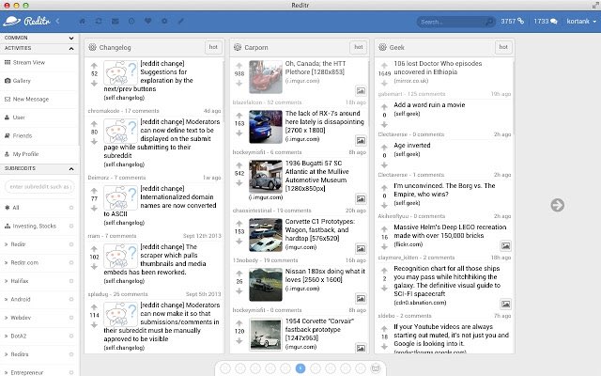Open 'Internationalized domain names' changelog post
This screenshot has height=376, width=601.
pos(160,201)
